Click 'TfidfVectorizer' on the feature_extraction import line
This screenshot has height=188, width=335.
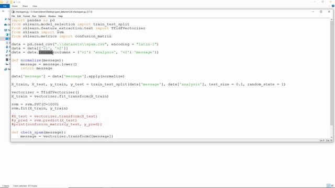[128, 28]
